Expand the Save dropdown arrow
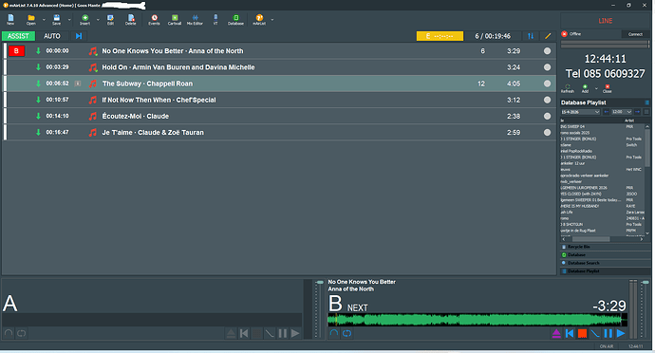Image resolution: width=655 pixels, height=353 pixels. pyautogui.click(x=69, y=20)
